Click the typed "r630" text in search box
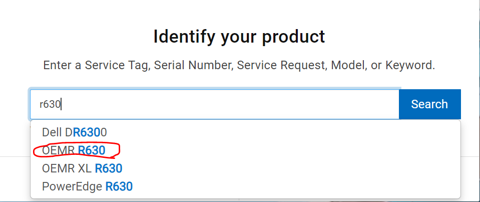The width and height of the screenshot is (480, 202). coord(50,104)
